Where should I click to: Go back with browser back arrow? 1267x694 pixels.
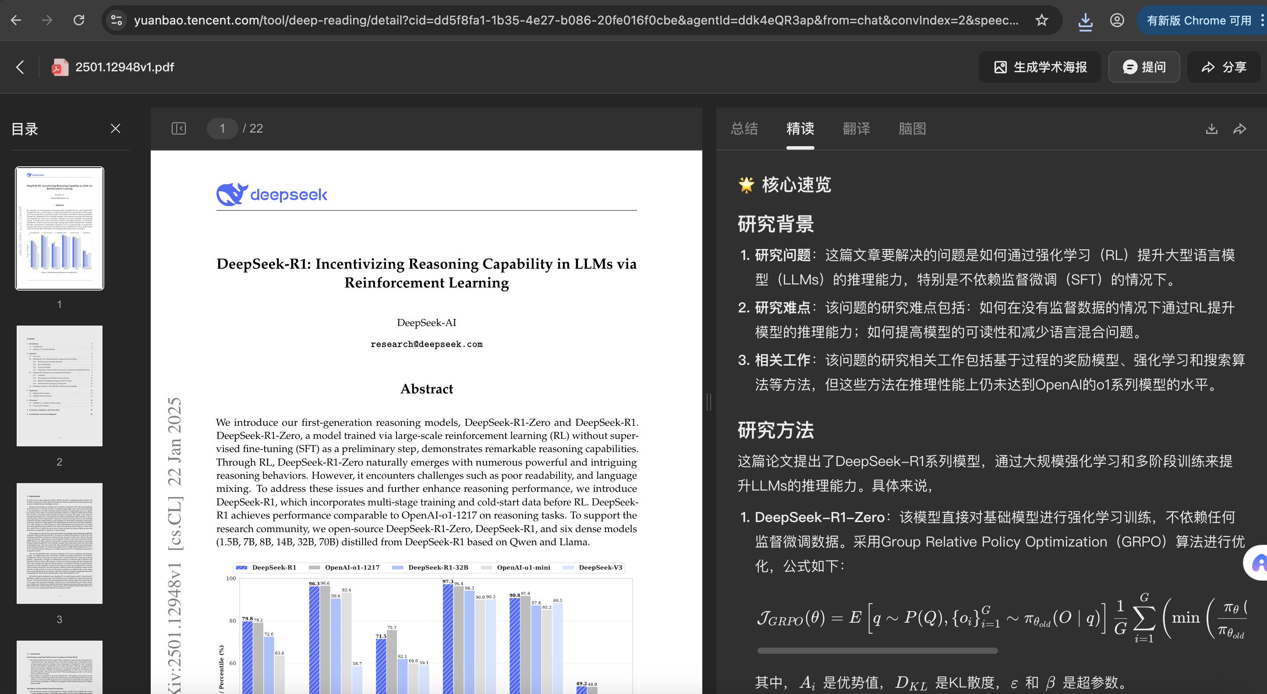pyautogui.click(x=16, y=20)
